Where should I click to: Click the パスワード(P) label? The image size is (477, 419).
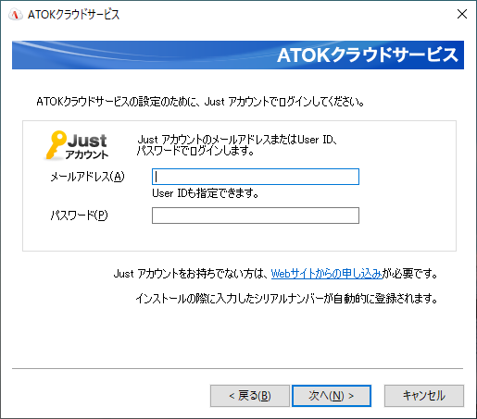[80, 216]
